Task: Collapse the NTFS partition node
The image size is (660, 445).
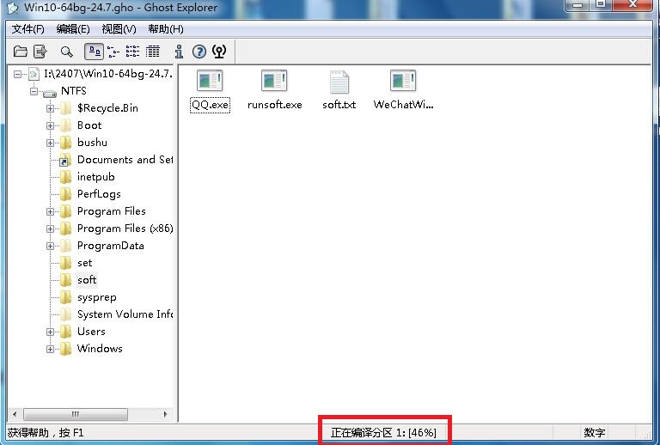Action: point(34,91)
